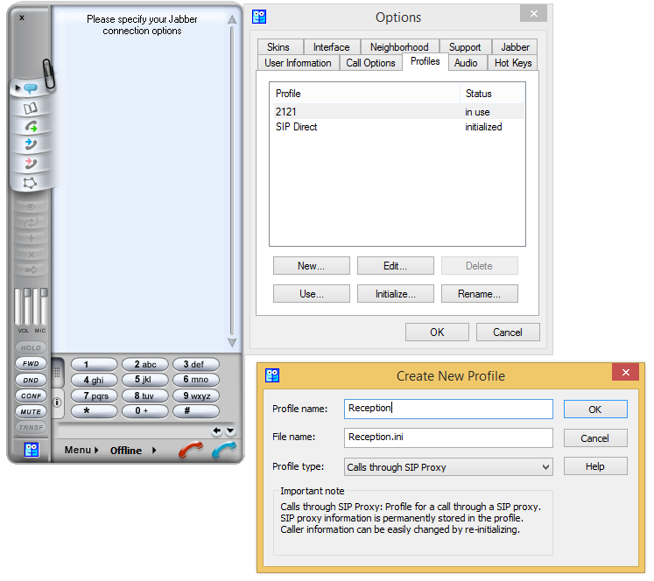The image size is (654, 581).
Task: Show missed calls with pink arrow icon
Action: pyautogui.click(x=31, y=164)
